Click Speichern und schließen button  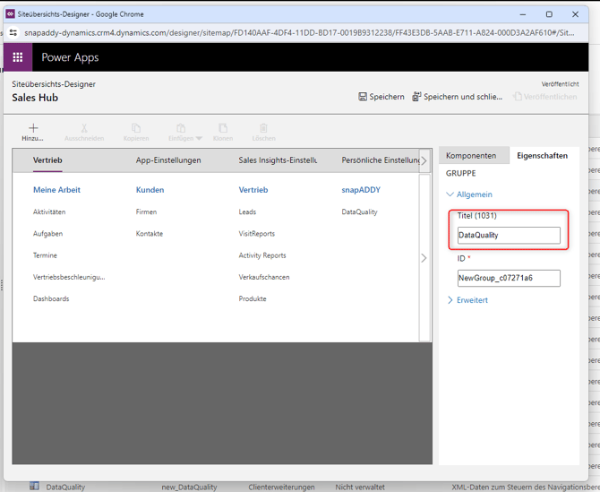(457, 97)
